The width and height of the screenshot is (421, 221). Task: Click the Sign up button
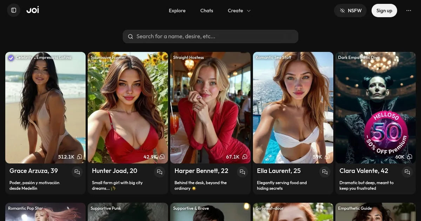[384, 11]
